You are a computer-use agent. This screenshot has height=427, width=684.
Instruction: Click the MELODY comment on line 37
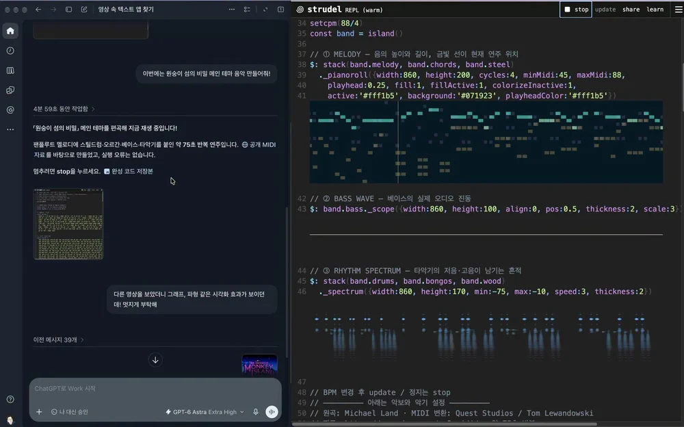click(414, 54)
